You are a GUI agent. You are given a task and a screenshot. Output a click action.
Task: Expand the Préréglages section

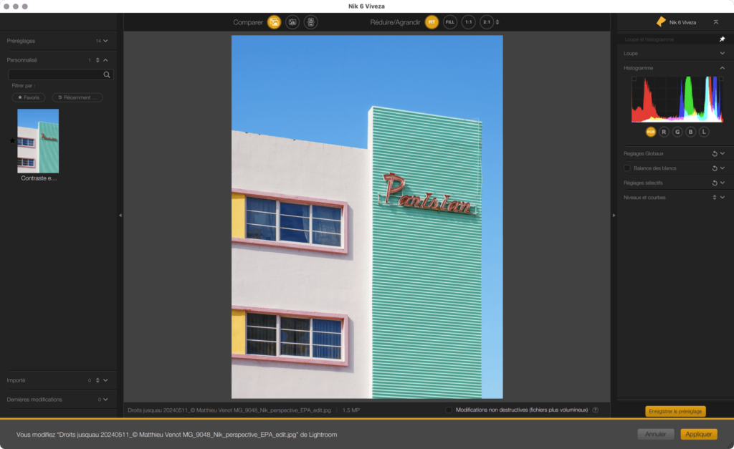[106, 41]
